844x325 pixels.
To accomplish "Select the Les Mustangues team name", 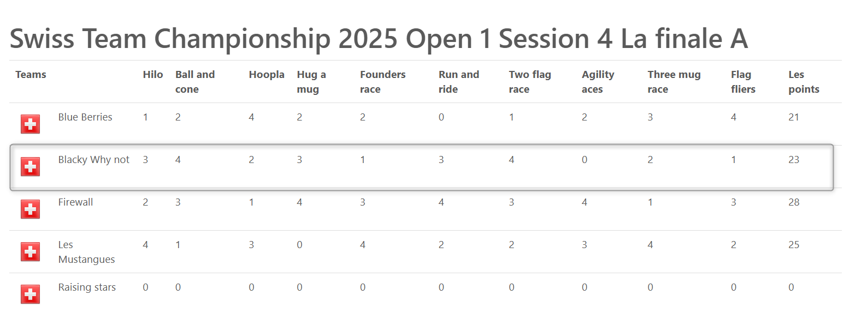I will (x=86, y=252).
